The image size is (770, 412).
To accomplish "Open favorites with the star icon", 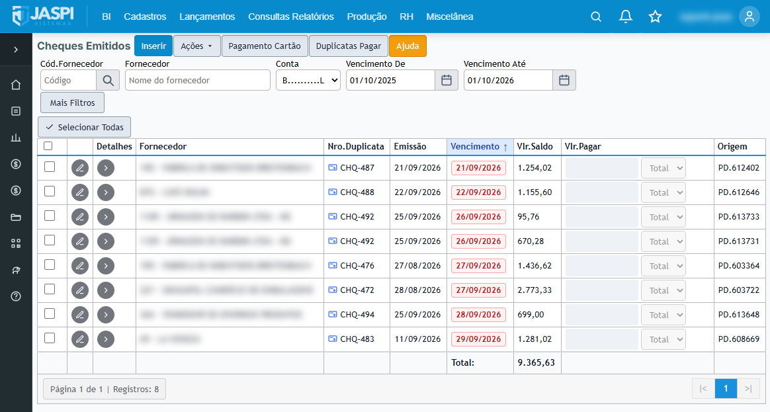I will [655, 17].
